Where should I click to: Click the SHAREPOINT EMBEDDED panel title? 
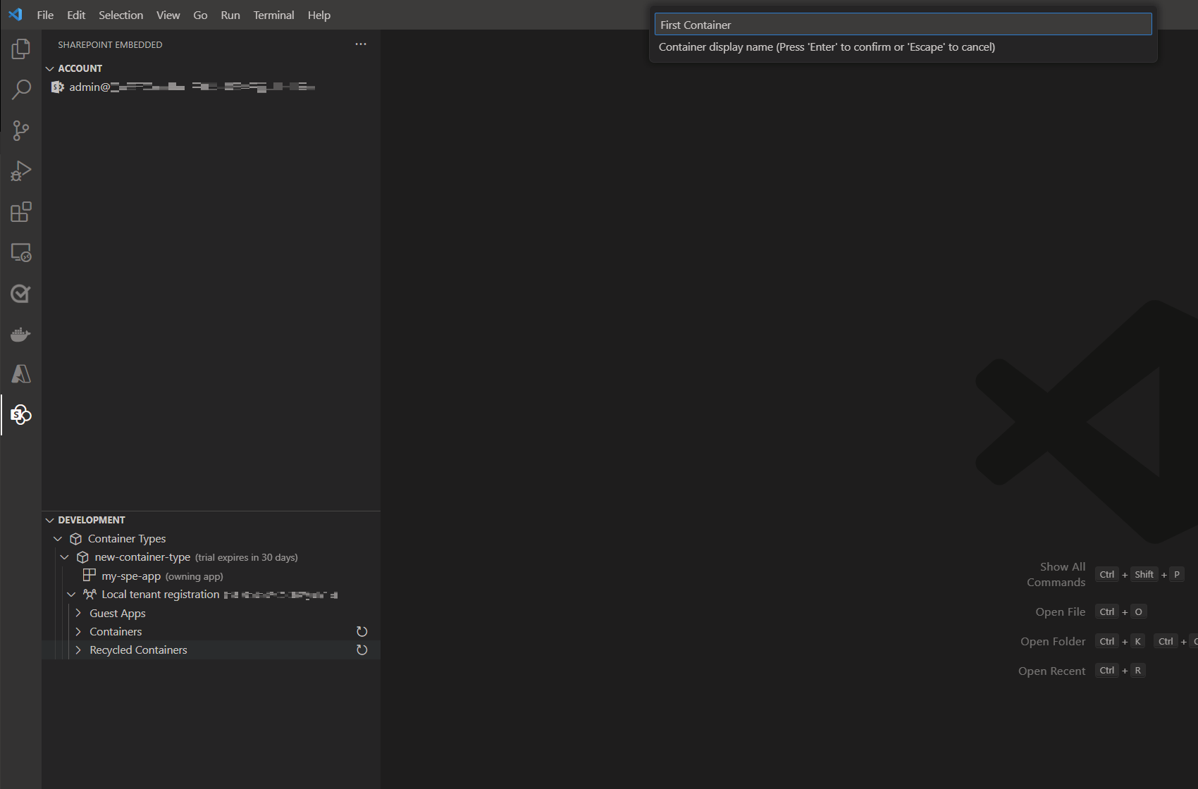click(x=110, y=44)
